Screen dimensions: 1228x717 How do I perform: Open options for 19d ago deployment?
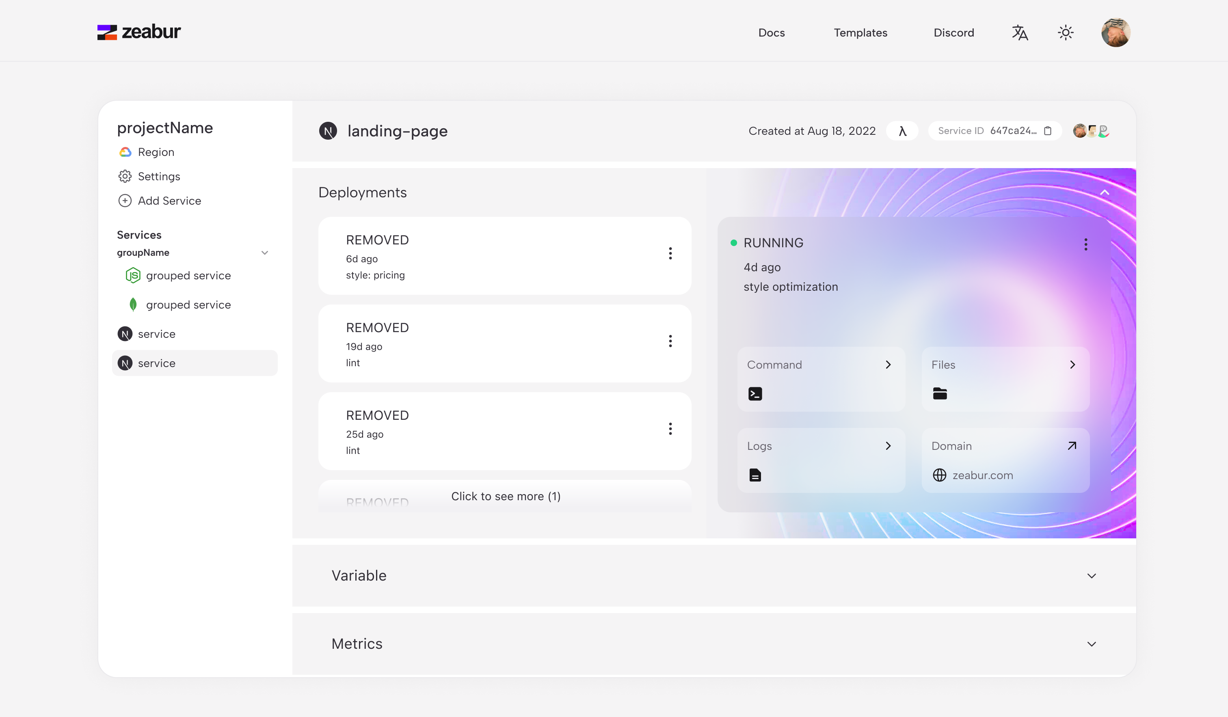670,341
